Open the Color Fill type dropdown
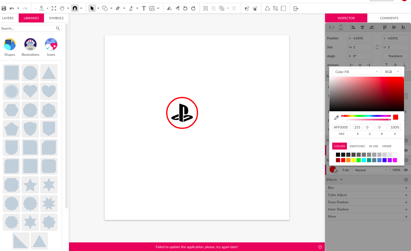The image size is (411, 251). pos(356,71)
